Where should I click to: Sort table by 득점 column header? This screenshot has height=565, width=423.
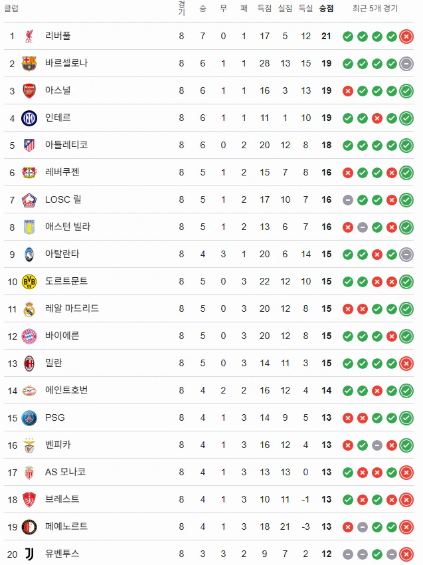264,8
